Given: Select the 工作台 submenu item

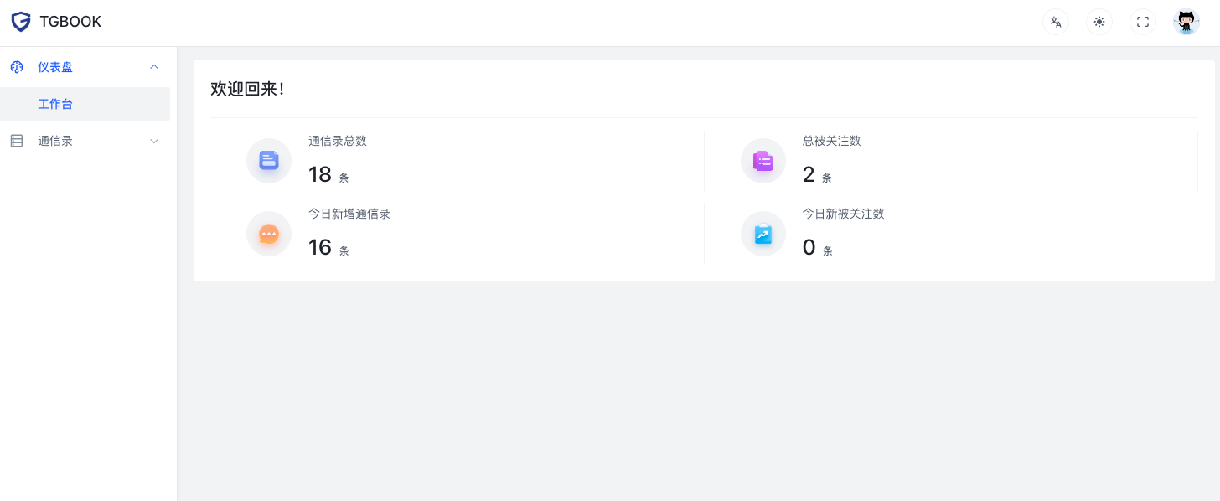Looking at the screenshot, I should pyautogui.click(x=55, y=104).
